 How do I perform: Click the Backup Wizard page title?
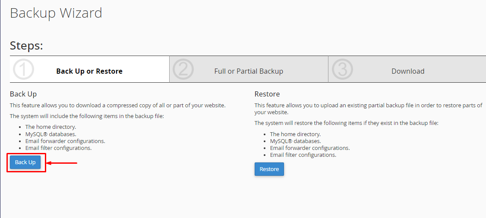point(56,13)
